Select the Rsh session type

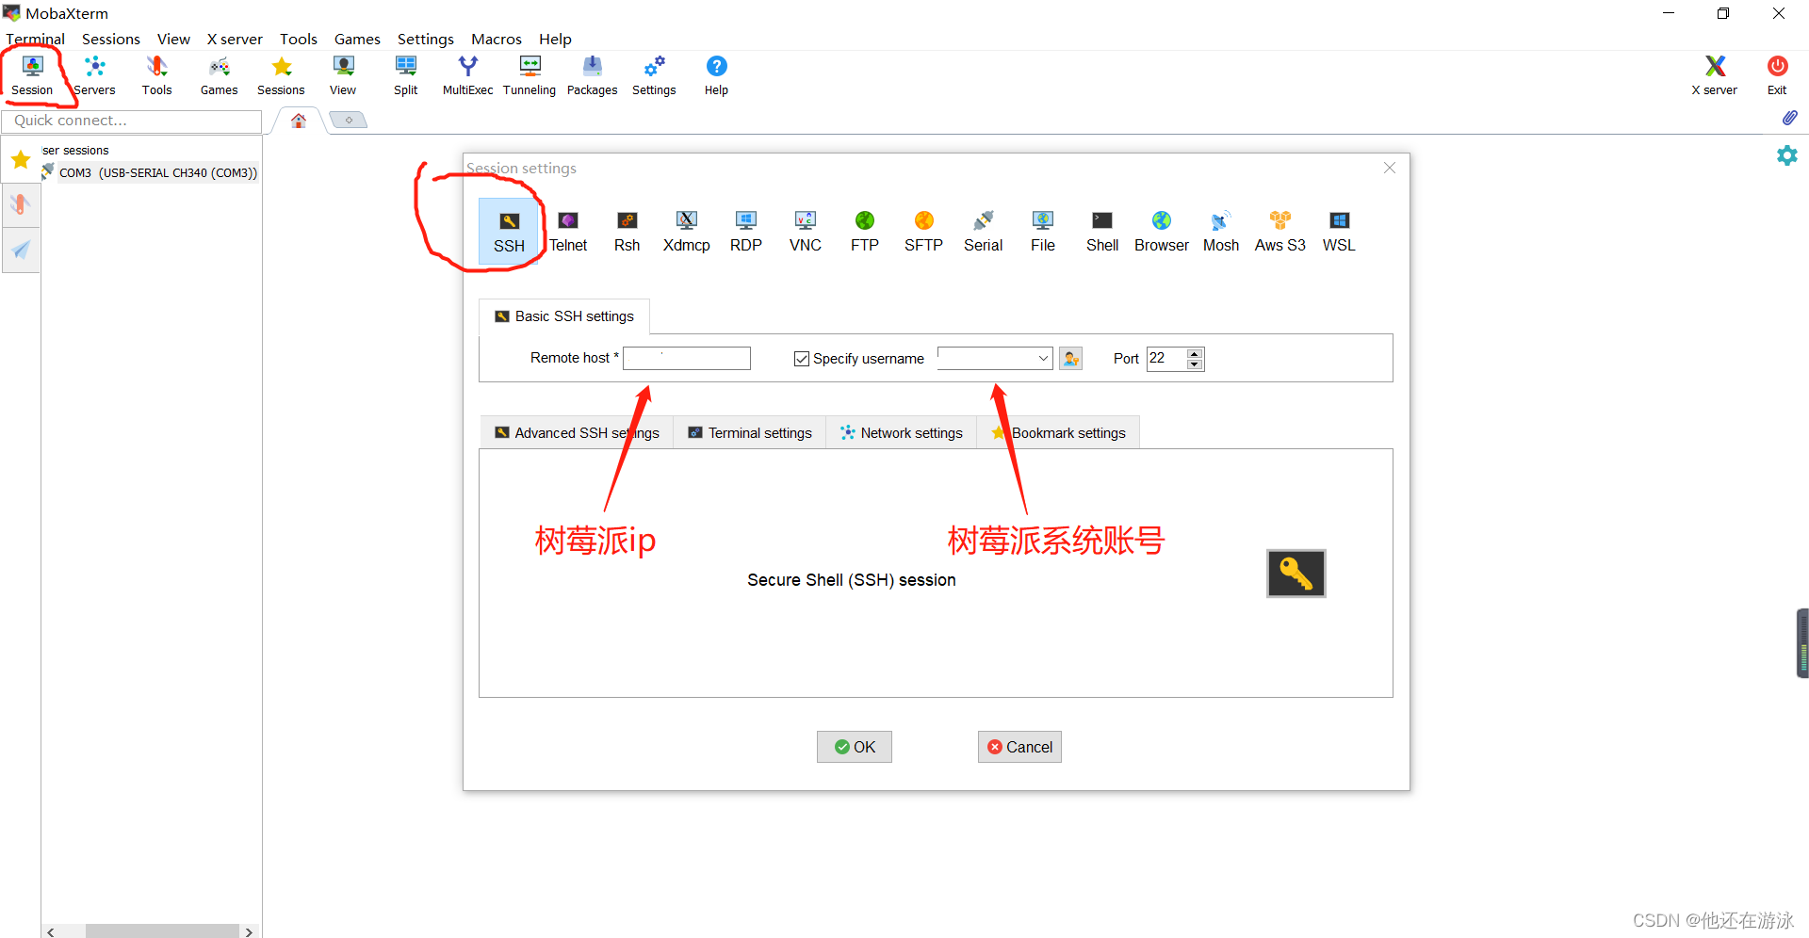(627, 232)
